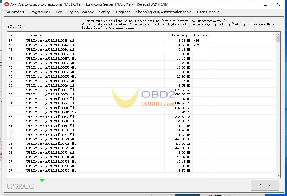Click the Progress column header

click(200, 35)
